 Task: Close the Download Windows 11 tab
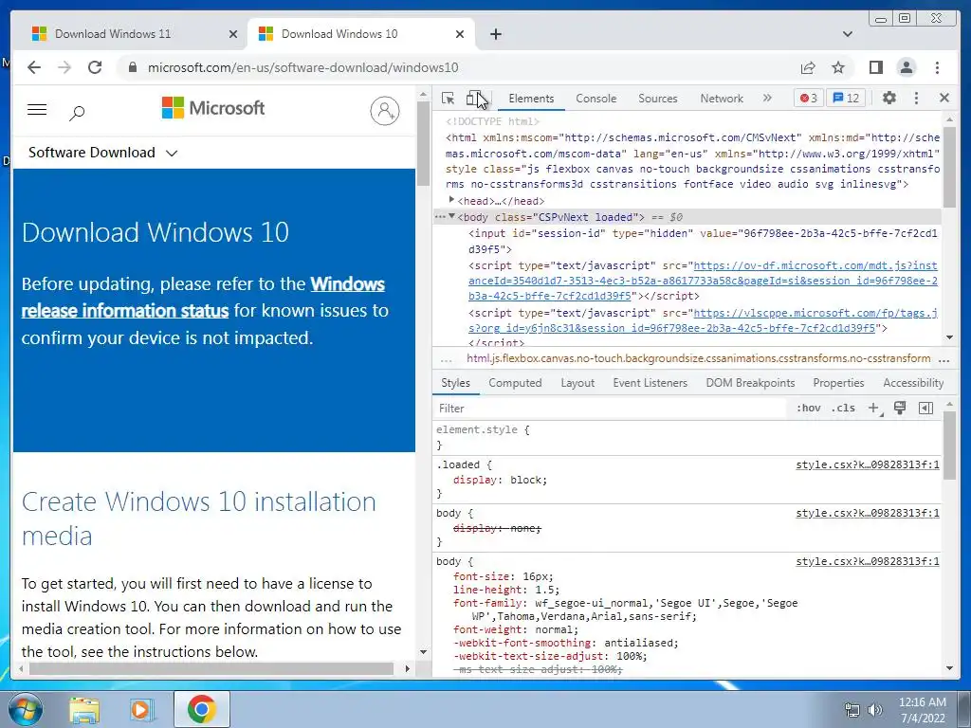[233, 34]
